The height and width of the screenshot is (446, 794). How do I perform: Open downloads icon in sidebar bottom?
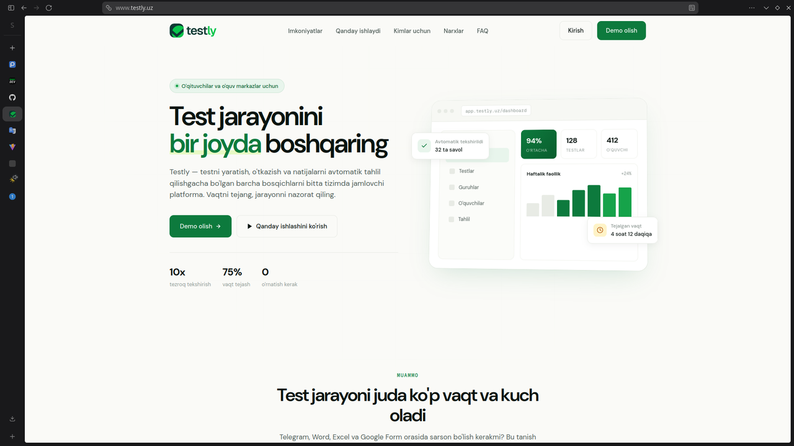coord(12,419)
